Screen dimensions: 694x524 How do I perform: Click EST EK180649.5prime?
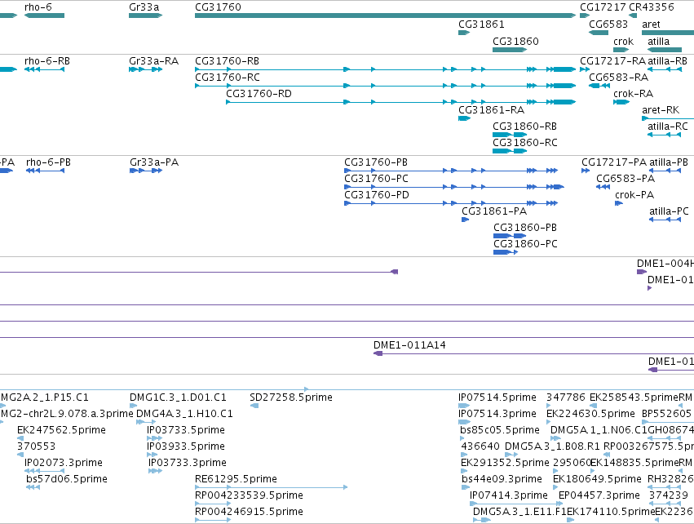597,480
